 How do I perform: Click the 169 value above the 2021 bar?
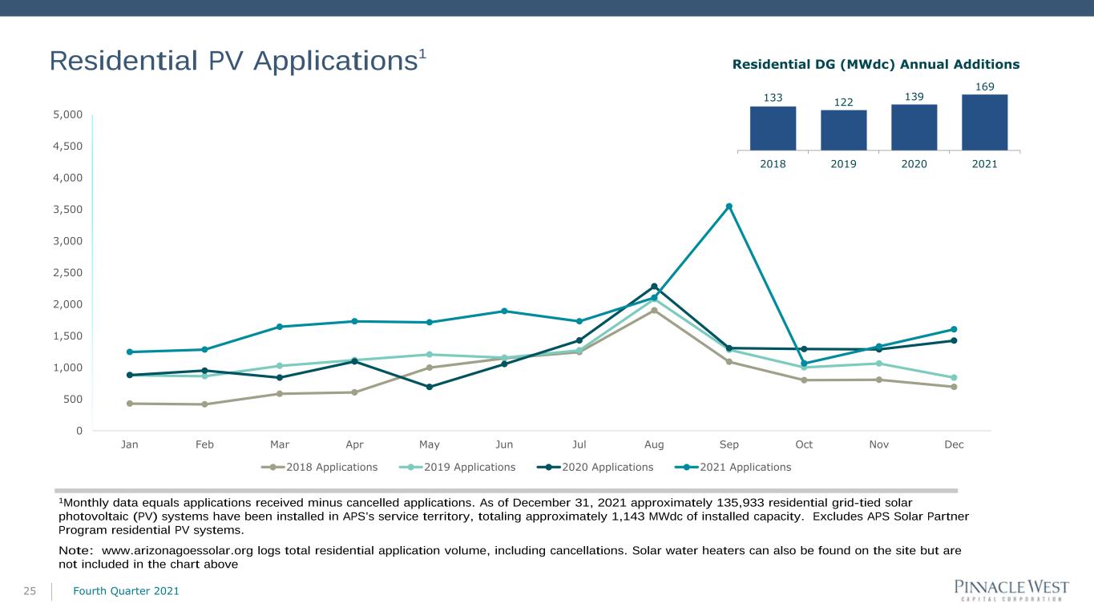[x=985, y=86]
